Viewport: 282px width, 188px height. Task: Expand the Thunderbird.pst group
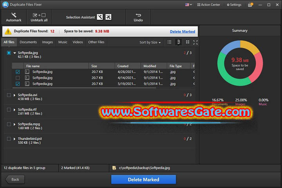click(14, 139)
